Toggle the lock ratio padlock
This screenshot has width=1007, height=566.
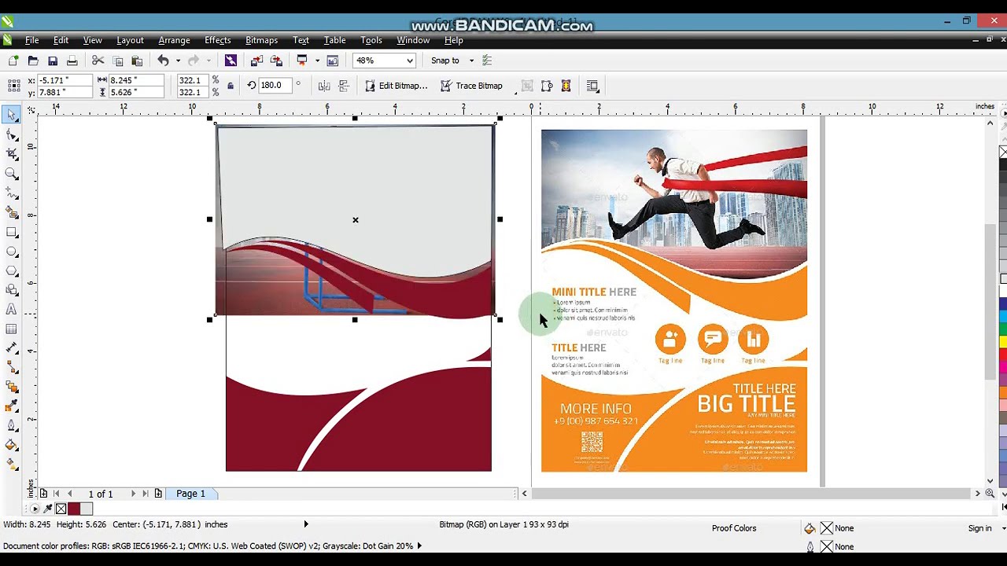point(231,86)
